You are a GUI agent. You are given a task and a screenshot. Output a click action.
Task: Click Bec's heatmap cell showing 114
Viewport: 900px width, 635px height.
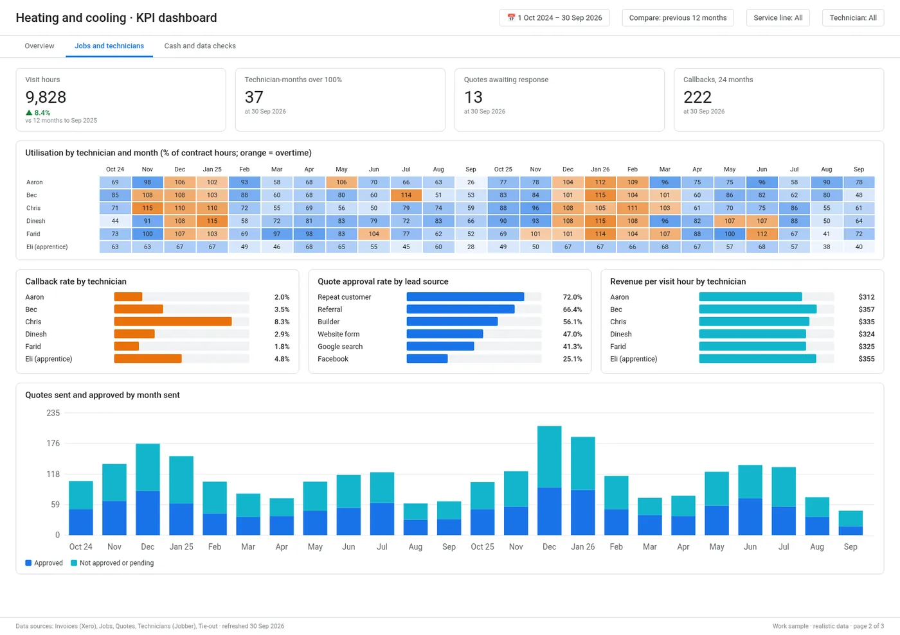406,195
